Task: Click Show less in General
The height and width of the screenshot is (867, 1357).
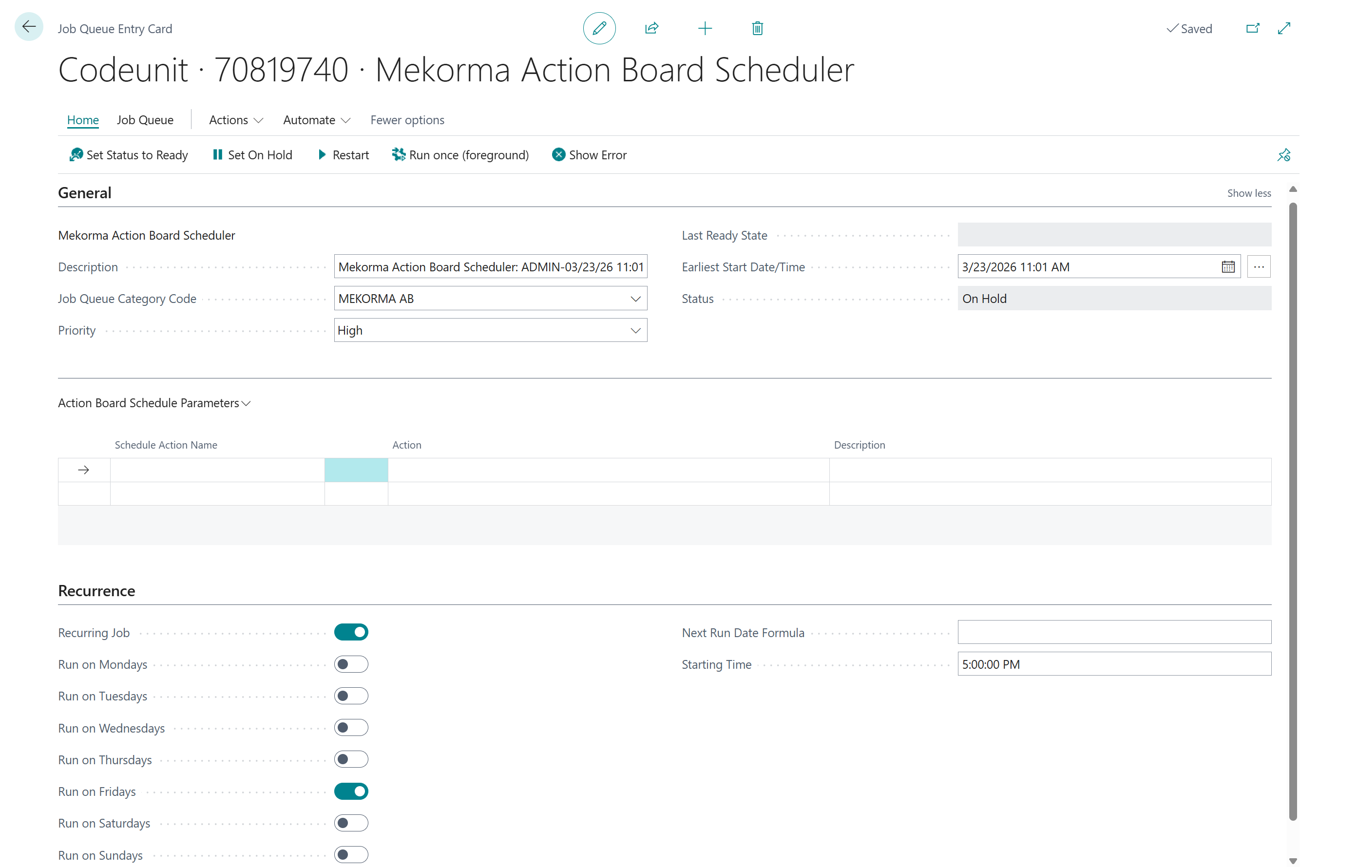Action: click(x=1249, y=193)
